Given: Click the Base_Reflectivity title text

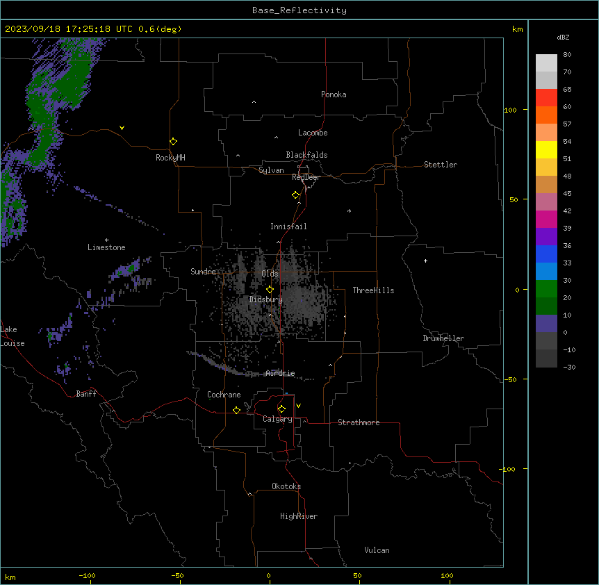Looking at the screenshot, I should (299, 10).
